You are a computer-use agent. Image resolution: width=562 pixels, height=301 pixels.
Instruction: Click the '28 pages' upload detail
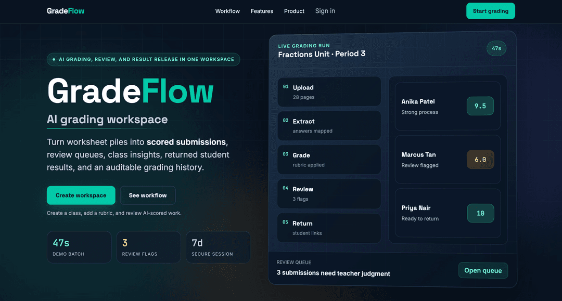[x=303, y=97]
